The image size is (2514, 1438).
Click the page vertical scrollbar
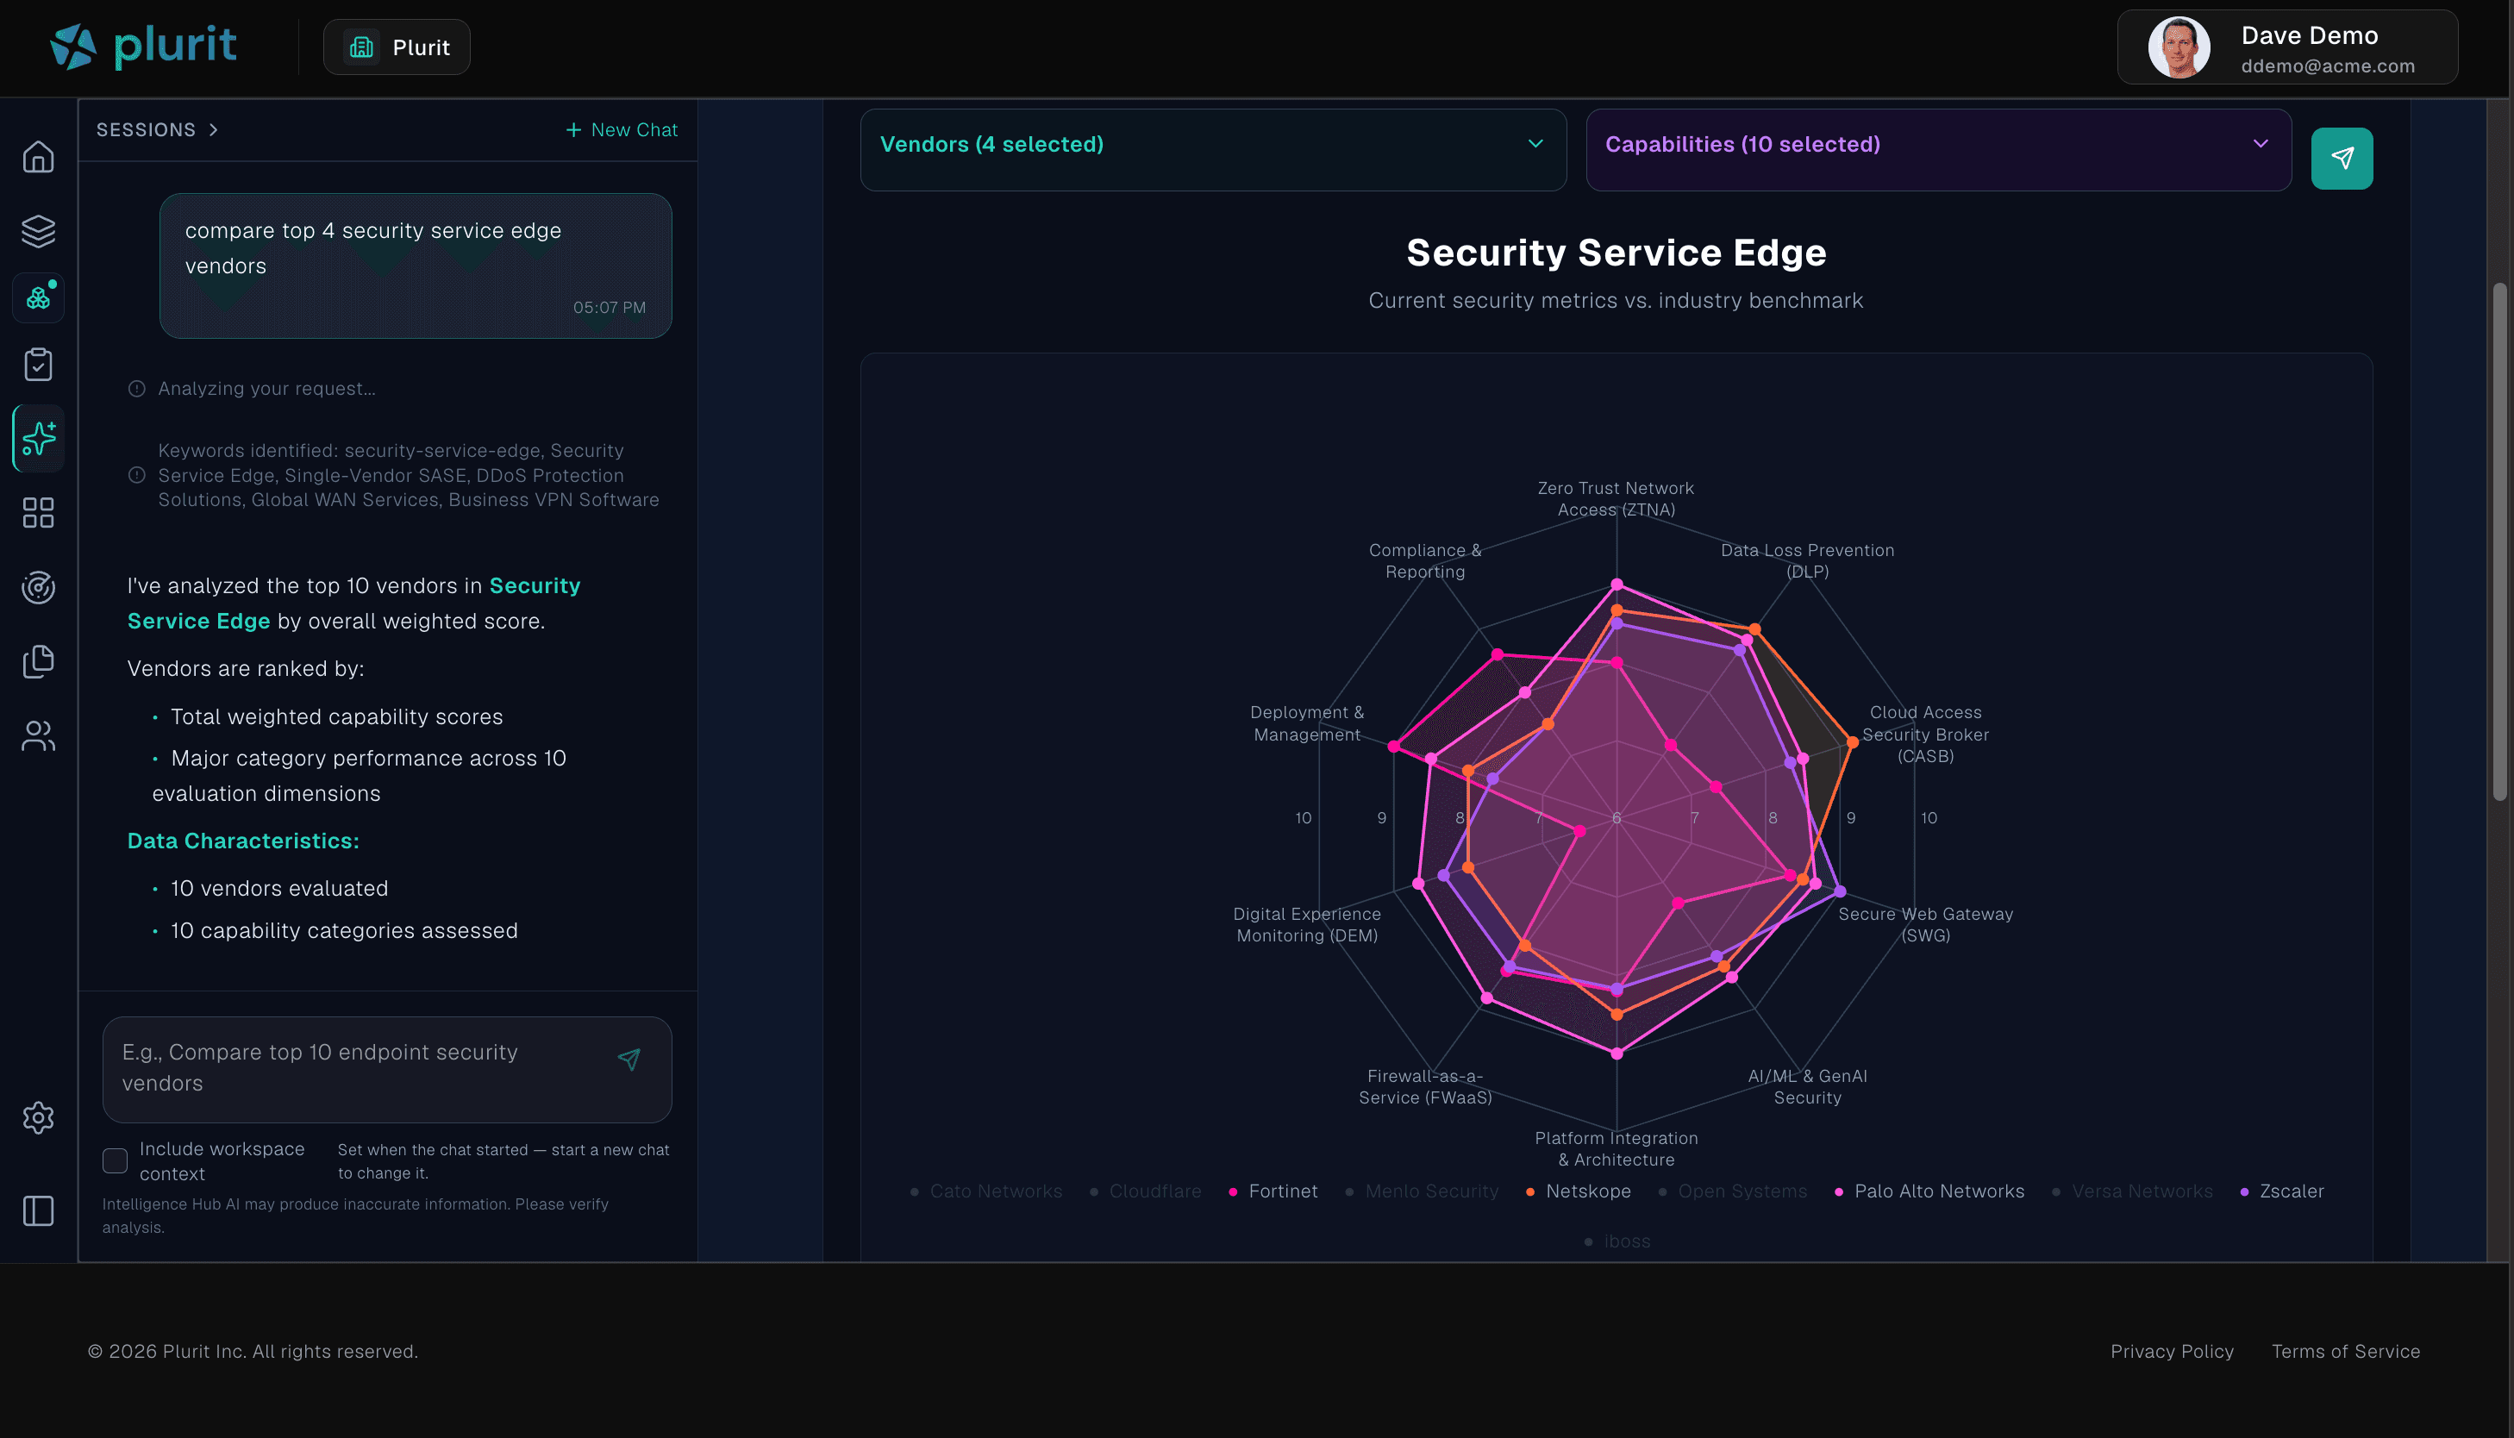point(2499,541)
